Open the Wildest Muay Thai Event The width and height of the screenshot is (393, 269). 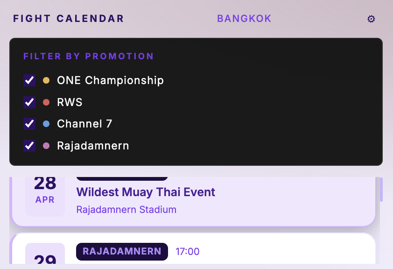[145, 192]
